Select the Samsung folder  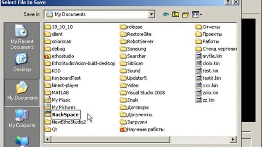tap(133, 49)
